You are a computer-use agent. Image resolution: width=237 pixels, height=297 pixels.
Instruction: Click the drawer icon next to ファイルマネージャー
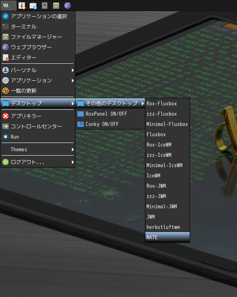pyautogui.click(x=6, y=37)
